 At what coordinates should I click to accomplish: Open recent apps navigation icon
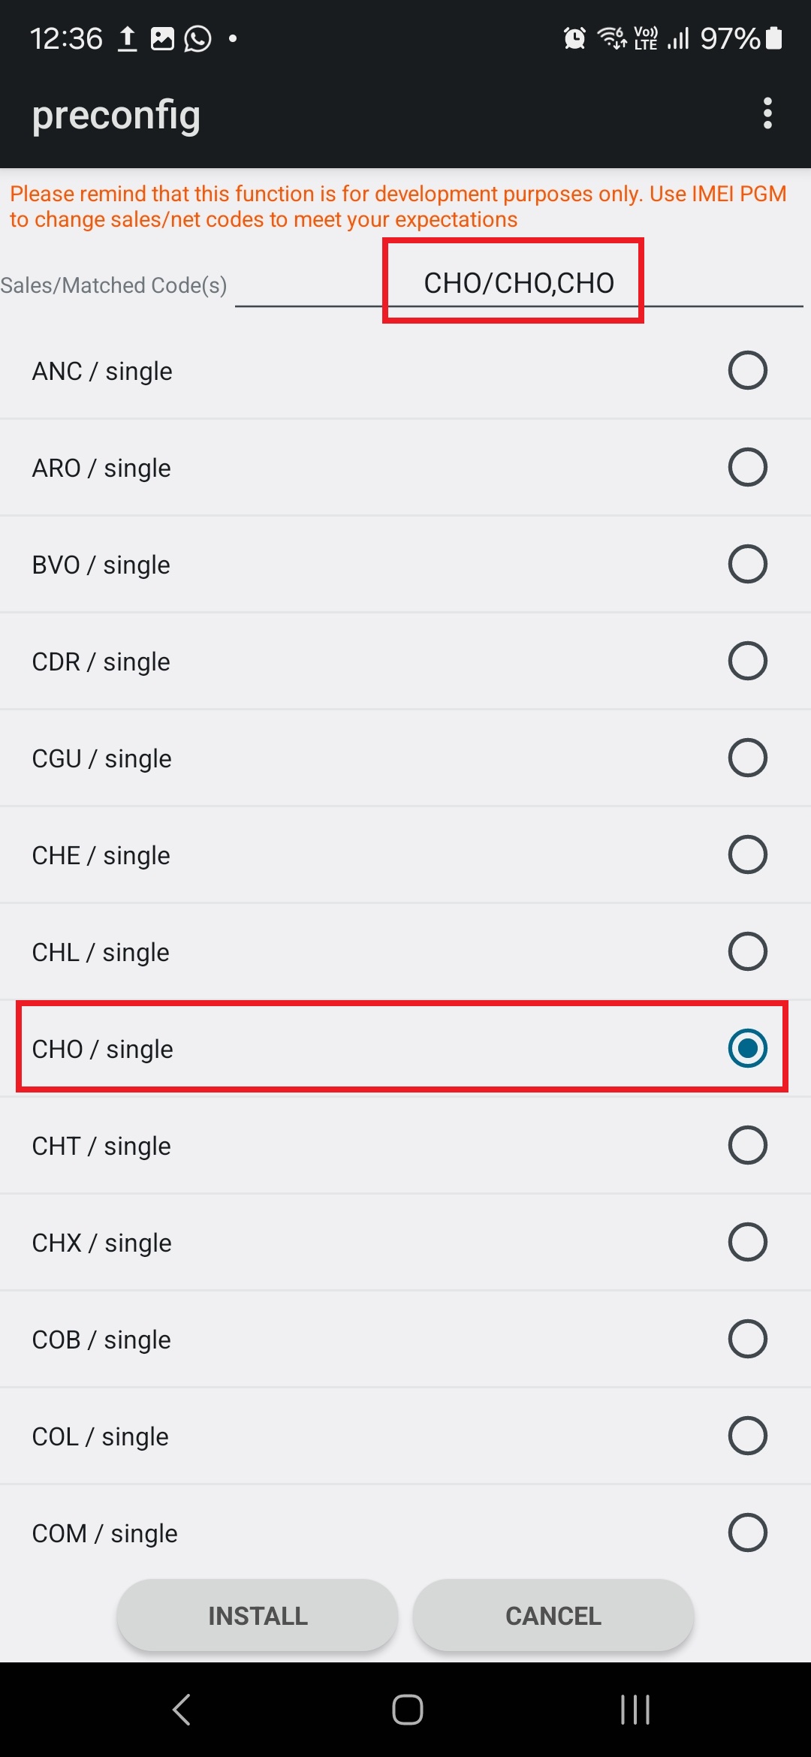point(635,1710)
